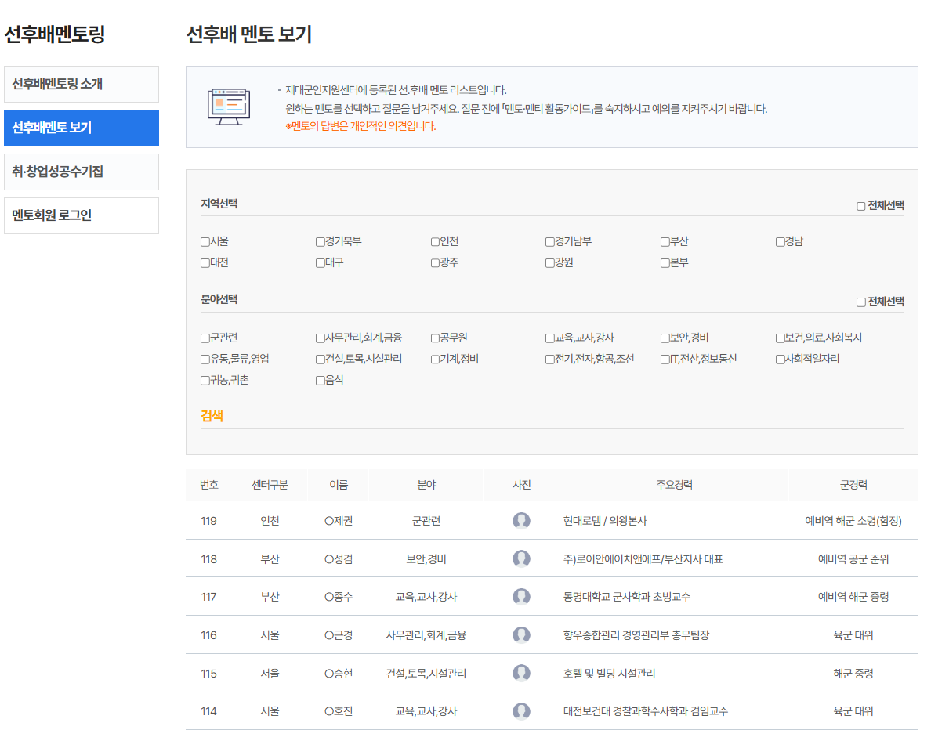Click career text 호텔 및 빌딩 시설관리
The width and height of the screenshot is (931, 730).
[x=609, y=674]
